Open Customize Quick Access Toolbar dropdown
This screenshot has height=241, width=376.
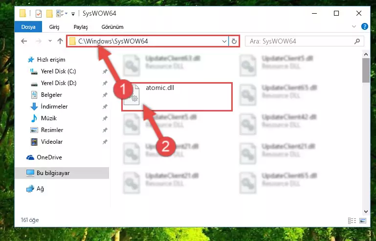(x=73, y=14)
